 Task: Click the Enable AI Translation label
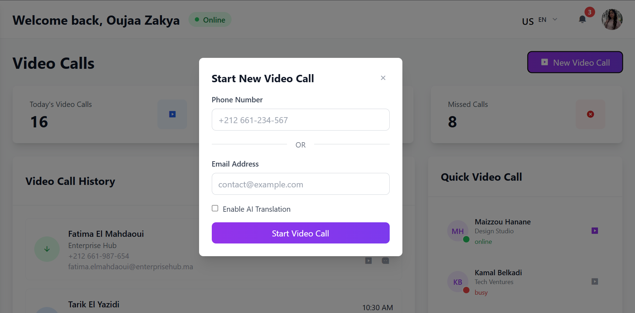[x=257, y=209]
